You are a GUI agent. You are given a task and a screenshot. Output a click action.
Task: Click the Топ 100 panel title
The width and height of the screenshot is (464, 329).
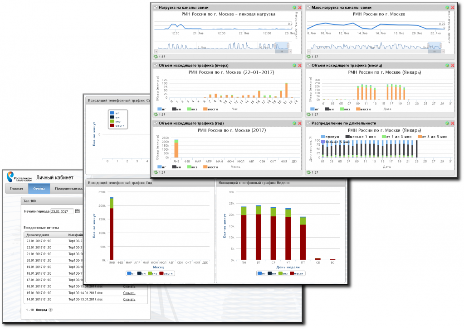[29, 201]
